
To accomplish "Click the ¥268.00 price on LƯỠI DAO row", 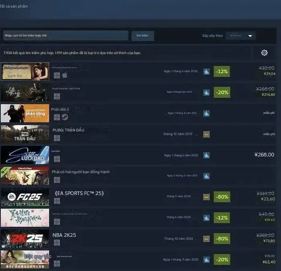I will click(264, 155).
